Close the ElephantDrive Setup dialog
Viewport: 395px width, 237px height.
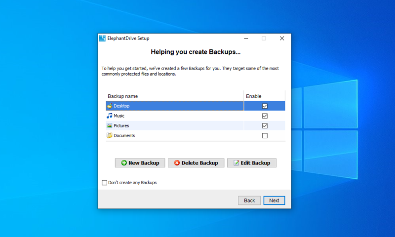(282, 39)
